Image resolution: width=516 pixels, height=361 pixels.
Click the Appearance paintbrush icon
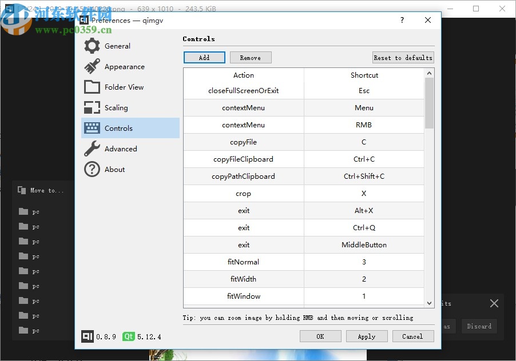92,66
